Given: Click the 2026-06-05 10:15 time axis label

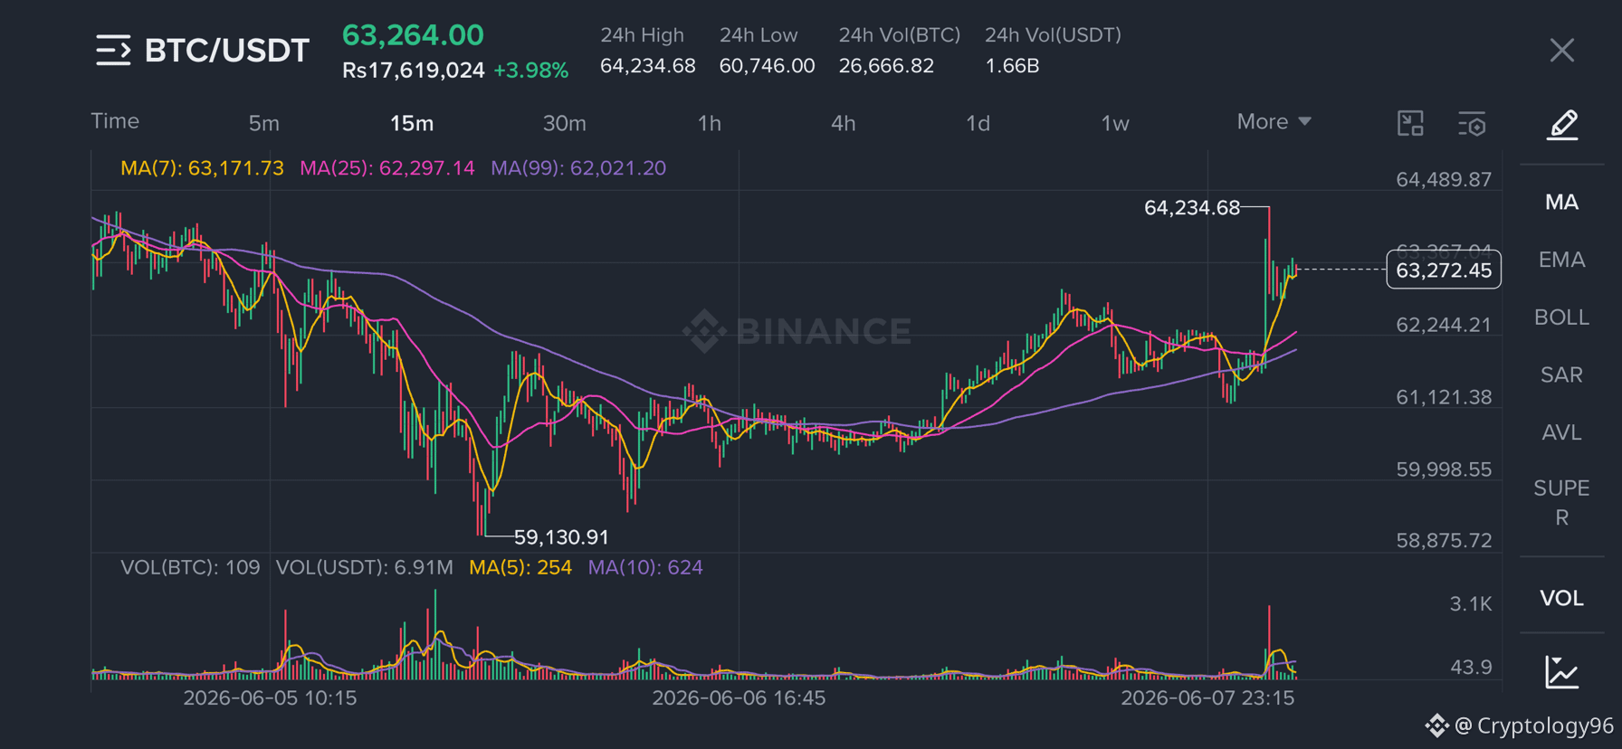Looking at the screenshot, I should (270, 698).
